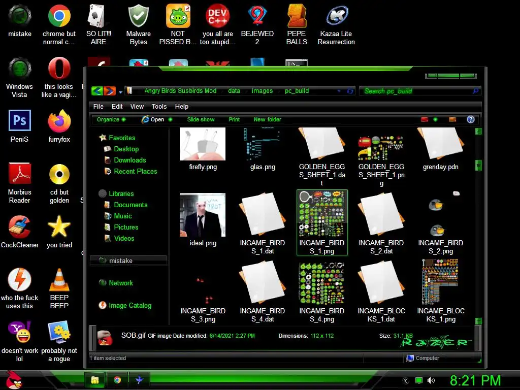This screenshot has height=390, width=520.
Task: Open the PEPE BALLS desktop icon
Action: point(297,24)
